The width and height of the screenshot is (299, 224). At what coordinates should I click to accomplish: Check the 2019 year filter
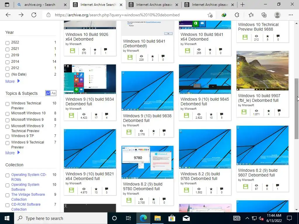point(7,56)
